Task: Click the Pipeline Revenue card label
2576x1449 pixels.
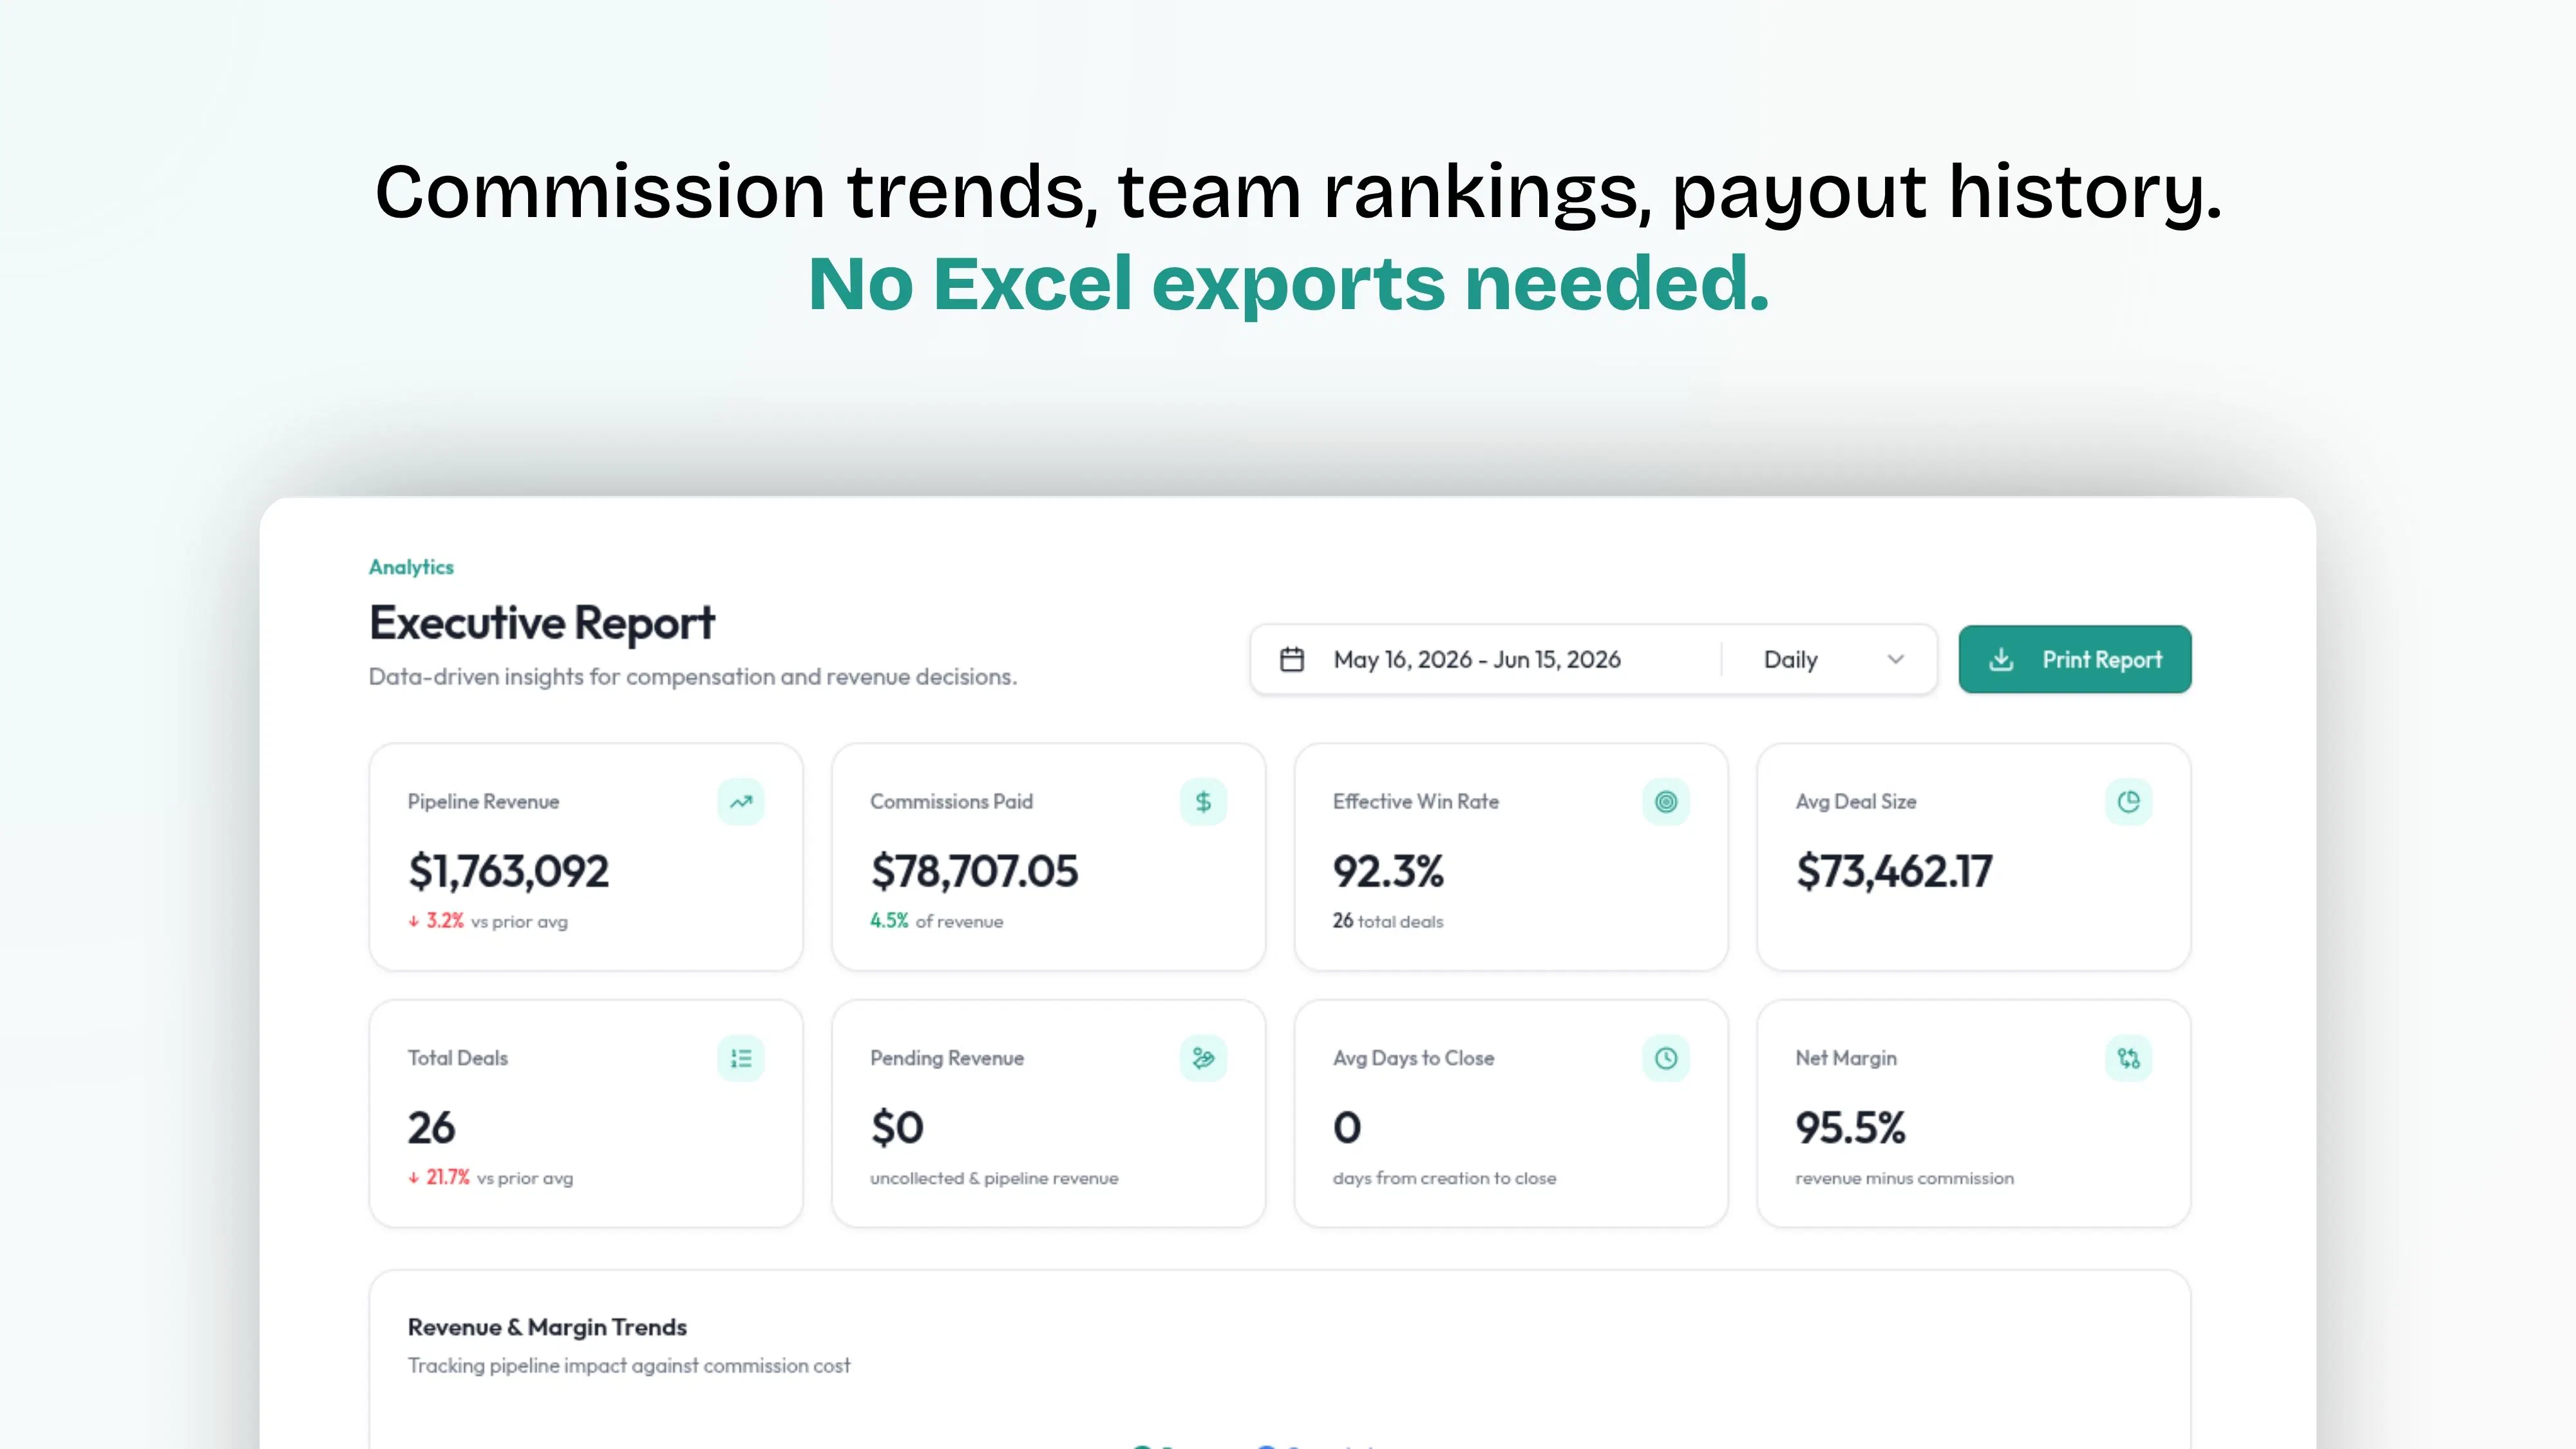Action: pyautogui.click(x=483, y=801)
